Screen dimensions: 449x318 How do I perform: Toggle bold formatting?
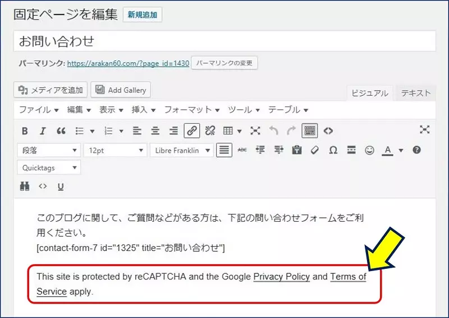pyautogui.click(x=25, y=131)
